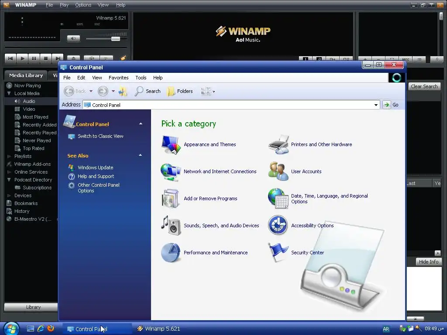
Task: Open Forward button history dropdown arrow
Action: click(x=113, y=91)
